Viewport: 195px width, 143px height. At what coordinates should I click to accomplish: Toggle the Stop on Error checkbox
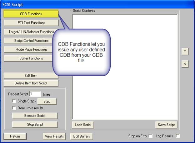pos(151,136)
